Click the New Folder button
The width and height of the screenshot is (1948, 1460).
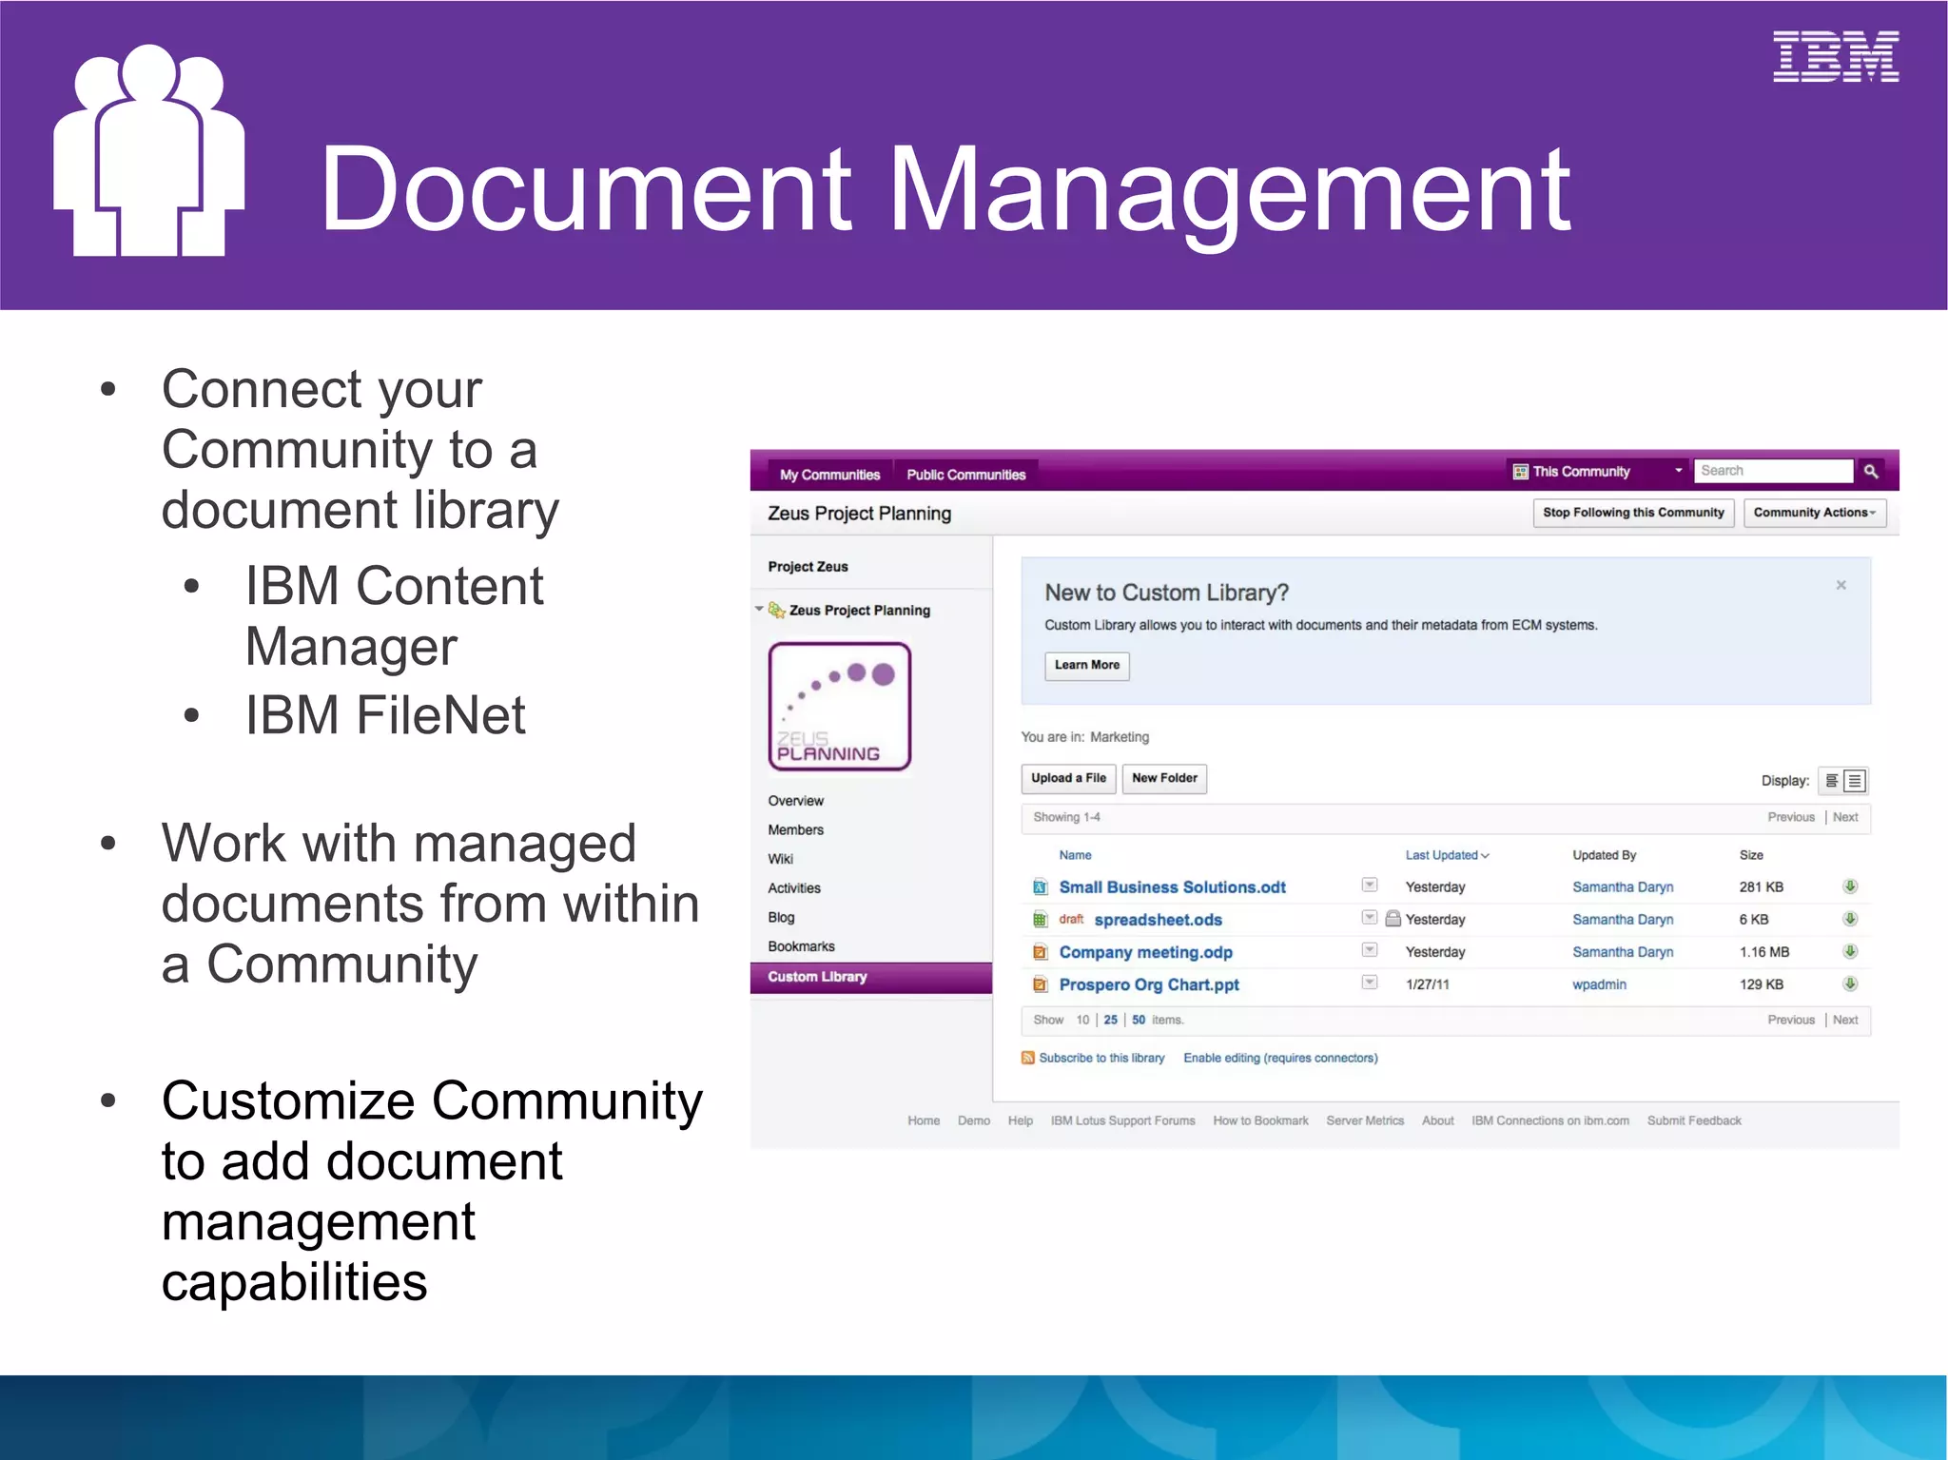1164,778
